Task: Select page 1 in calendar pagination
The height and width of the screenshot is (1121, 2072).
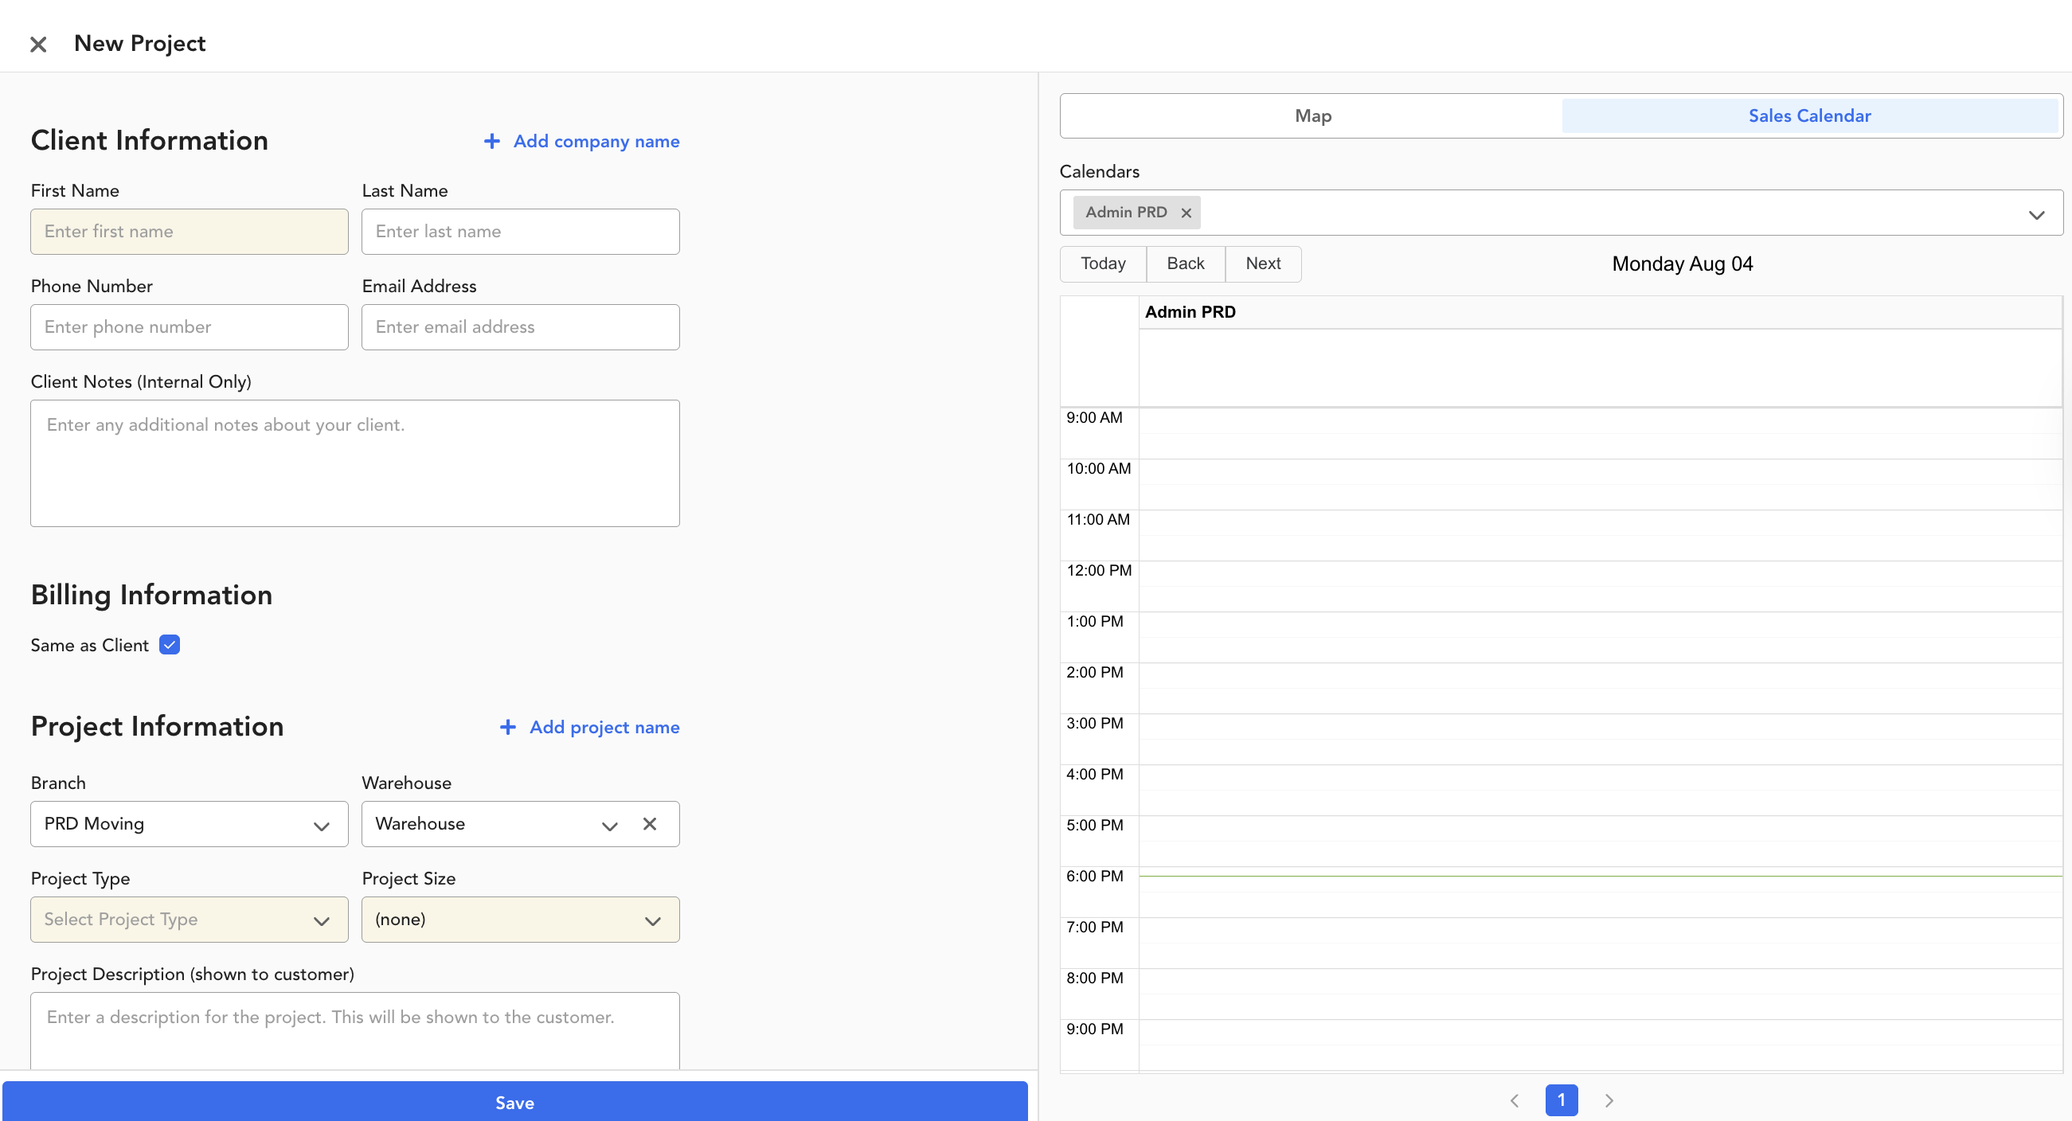Action: (x=1562, y=1100)
